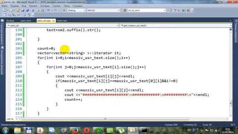Open the Сервис menu

[57, 6]
